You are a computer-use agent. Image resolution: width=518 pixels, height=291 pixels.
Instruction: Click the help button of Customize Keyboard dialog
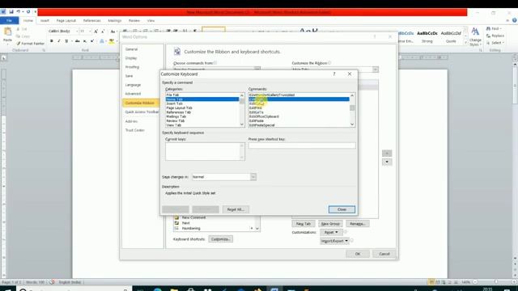pyautogui.click(x=334, y=74)
